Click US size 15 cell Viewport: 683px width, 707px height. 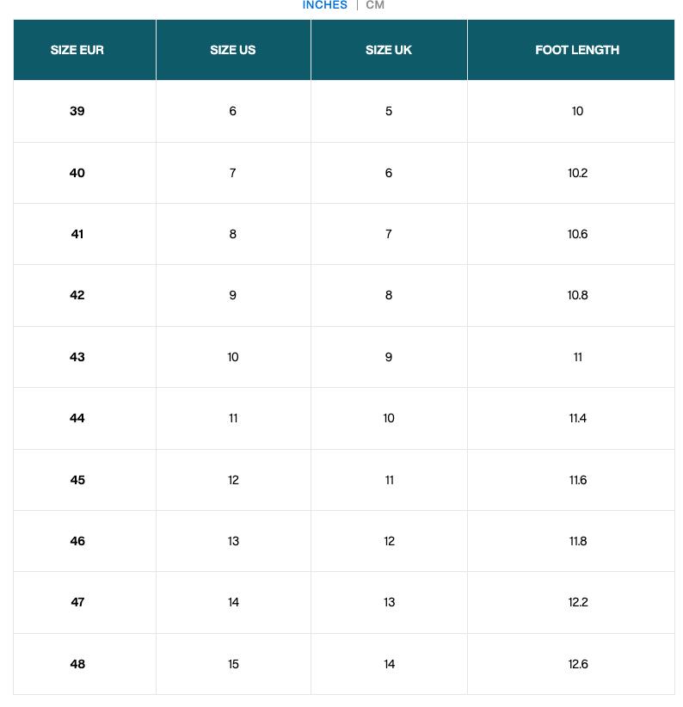click(233, 664)
